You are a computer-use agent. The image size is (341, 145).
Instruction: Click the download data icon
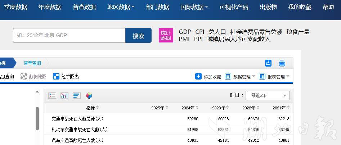click(x=268, y=63)
